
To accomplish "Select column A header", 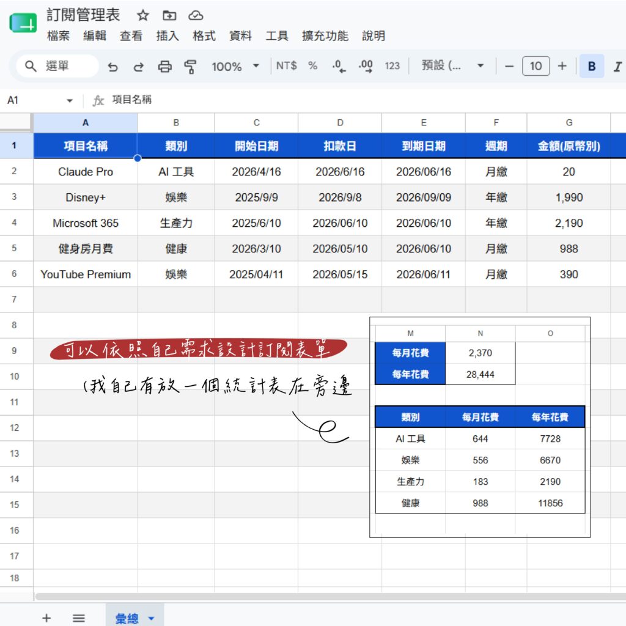I will point(86,123).
